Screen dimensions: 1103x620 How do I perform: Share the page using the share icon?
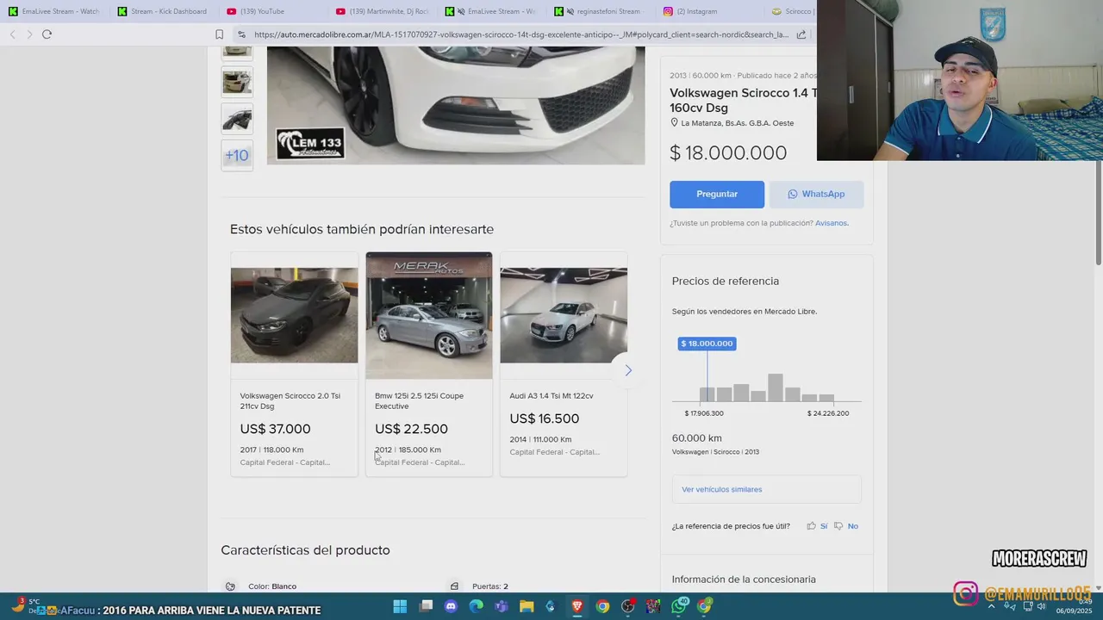(801, 34)
